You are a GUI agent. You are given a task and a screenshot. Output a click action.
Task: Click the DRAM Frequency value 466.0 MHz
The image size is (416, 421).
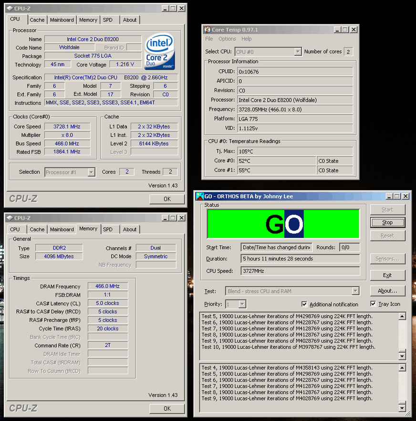pyautogui.click(x=108, y=286)
